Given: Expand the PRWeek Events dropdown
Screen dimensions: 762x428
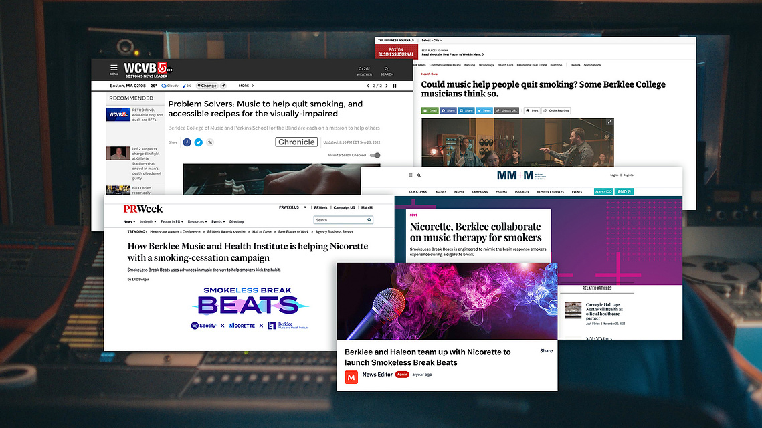Looking at the screenshot, I should click(218, 221).
